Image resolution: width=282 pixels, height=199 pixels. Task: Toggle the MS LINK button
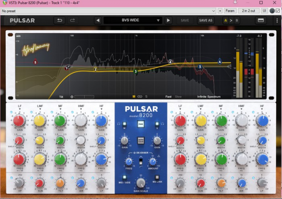pos(157,177)
